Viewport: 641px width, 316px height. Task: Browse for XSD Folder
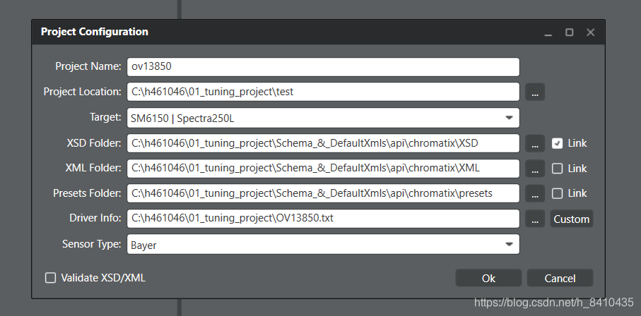click(535, 144)
